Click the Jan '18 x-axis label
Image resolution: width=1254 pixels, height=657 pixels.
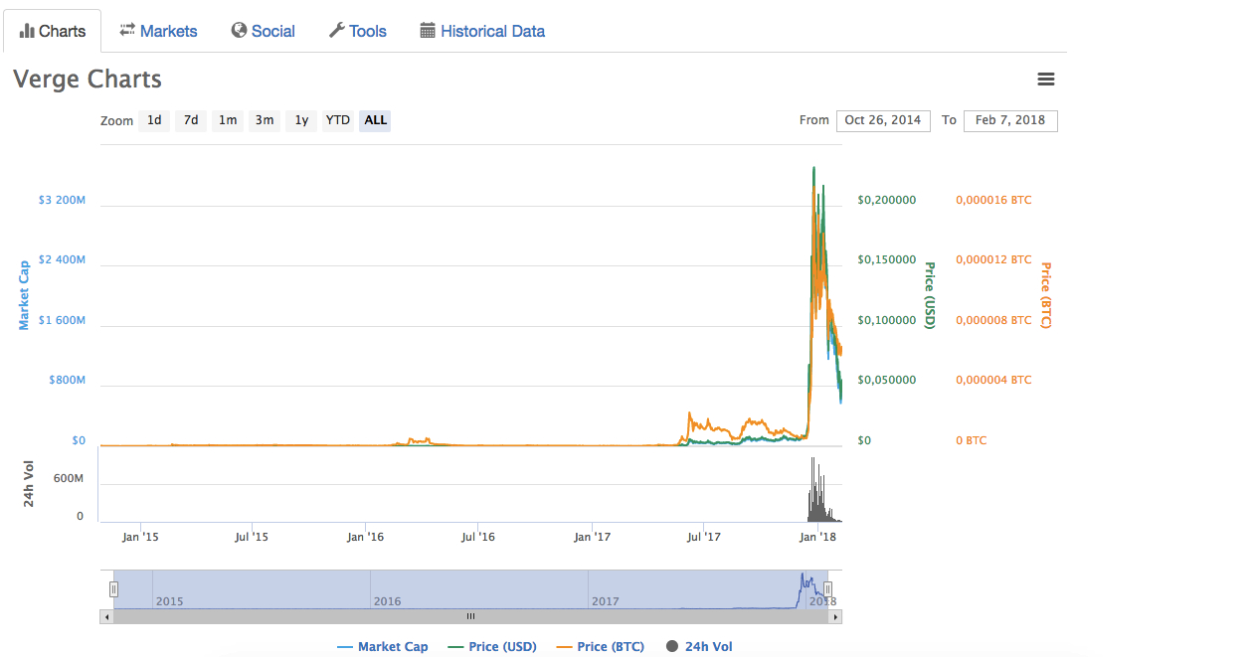[818, 538]
